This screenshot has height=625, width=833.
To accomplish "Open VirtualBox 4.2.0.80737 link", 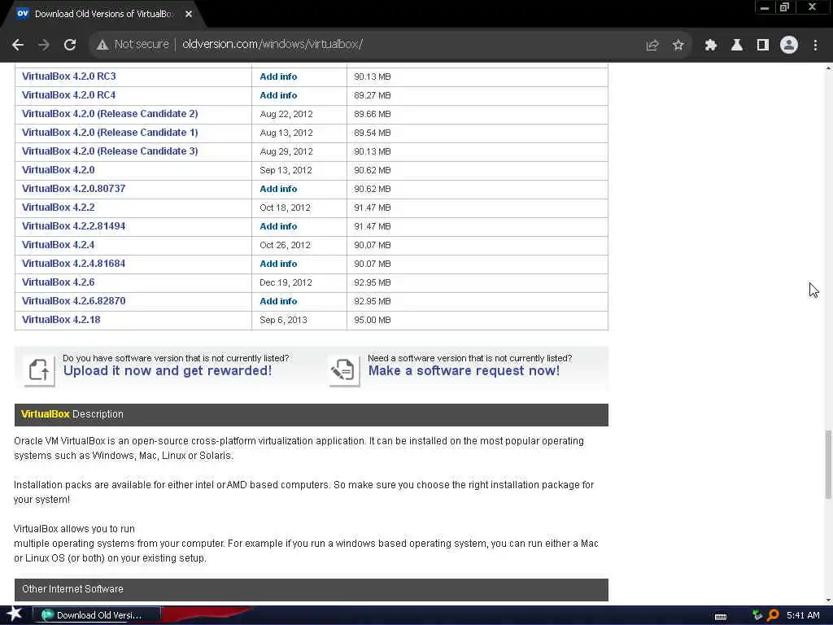I will pos(74,188).
